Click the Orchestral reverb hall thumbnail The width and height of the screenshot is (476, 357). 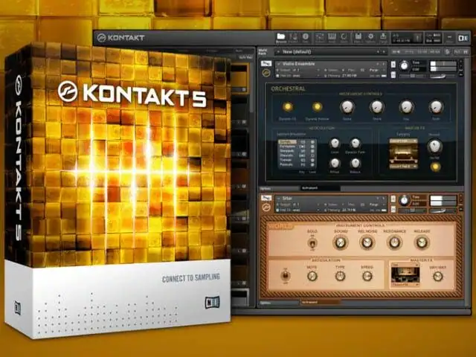click(403, 154)
